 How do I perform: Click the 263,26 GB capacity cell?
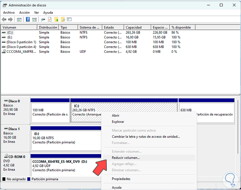[133, 32]
